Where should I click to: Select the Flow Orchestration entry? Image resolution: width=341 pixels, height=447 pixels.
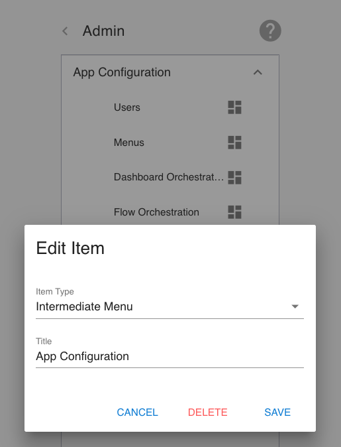[156, 212]
